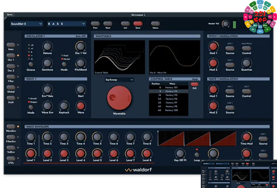Click the Start knob in Wave 1
277x188 pixels.
tap(81, 89)
